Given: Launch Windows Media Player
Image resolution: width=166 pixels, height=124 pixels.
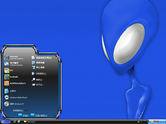Looking at the screenshot, I should 16,97.
